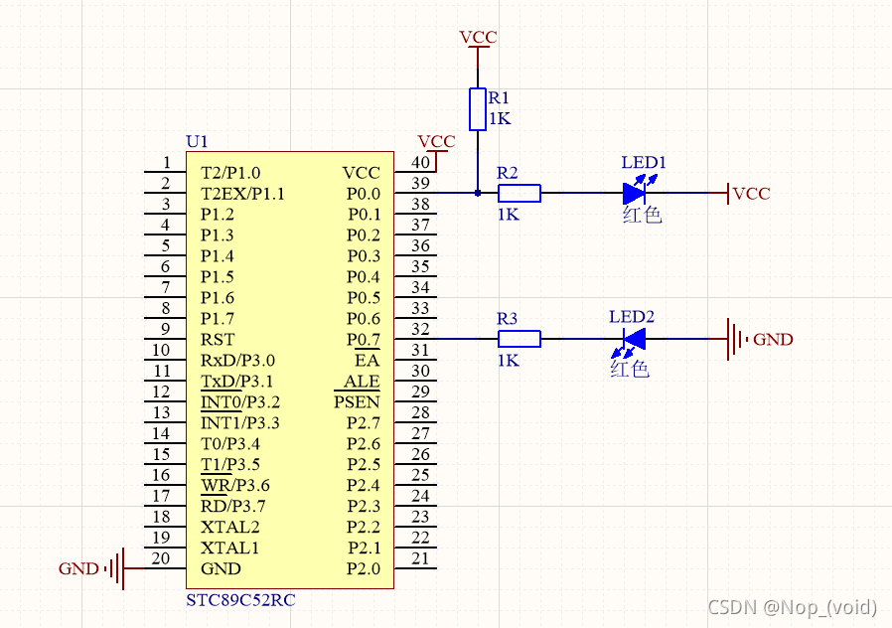Click pin label P0.7
Screen dimensions: 892x628
(364, 340)
